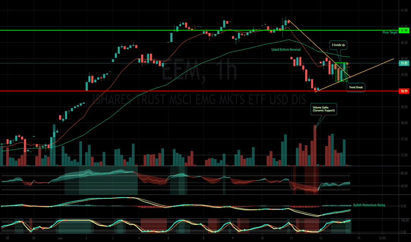Select the red 38.99 price tag
The height and width of the screenshot is (242, 411).
404,91
